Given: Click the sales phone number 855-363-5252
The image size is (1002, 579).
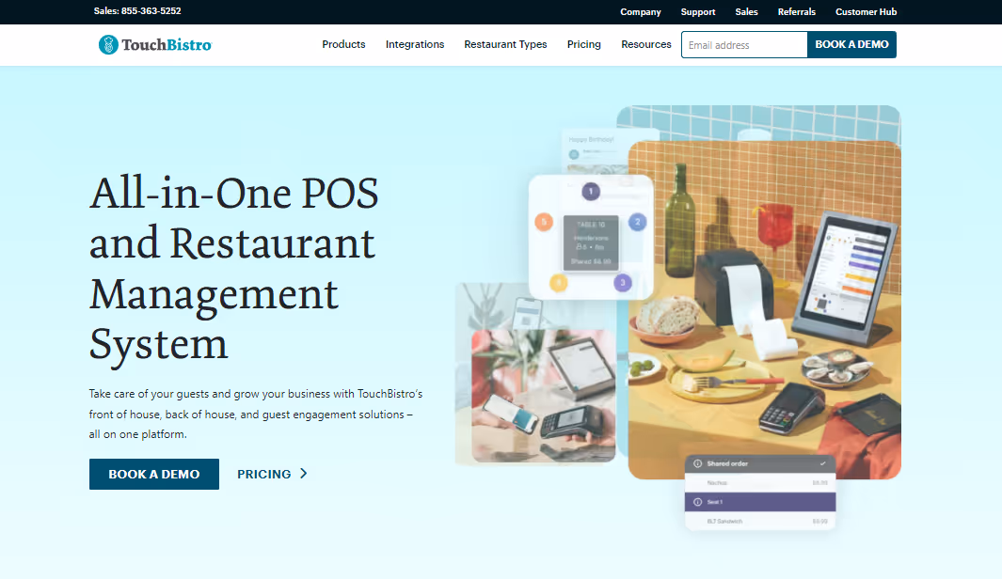Looking at the screenshot, I should point(151,11).
